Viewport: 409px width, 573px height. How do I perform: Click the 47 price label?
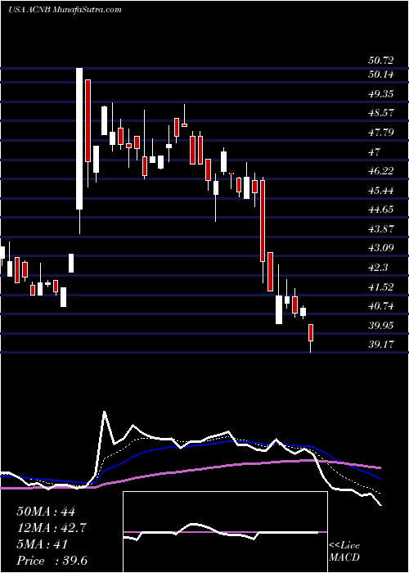[x=375, y=151]
